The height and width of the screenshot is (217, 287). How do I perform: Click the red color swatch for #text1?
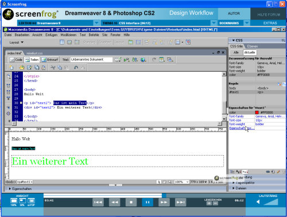257,113
